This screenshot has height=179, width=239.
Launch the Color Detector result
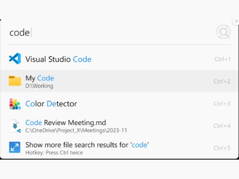pyautogui.click(x=119, y=104)
